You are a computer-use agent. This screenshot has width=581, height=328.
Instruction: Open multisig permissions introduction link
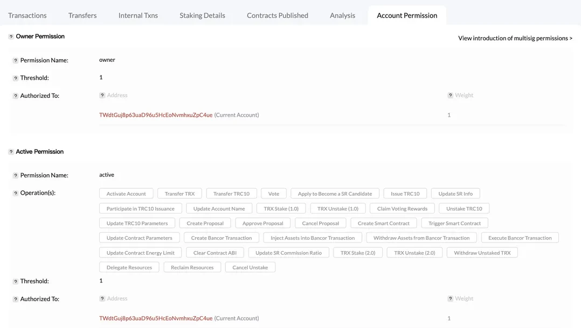(515, 38)
